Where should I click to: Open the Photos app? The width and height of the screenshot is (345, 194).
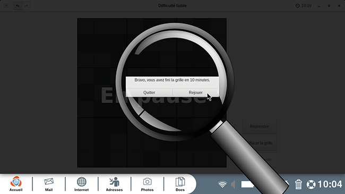coord(147,184)
